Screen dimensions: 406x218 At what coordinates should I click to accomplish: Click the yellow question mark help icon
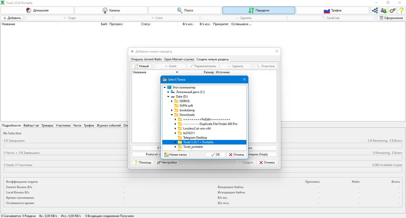click(x=401, y=10)
